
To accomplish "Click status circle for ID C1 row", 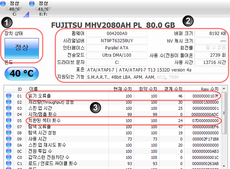I will [9, 164].
